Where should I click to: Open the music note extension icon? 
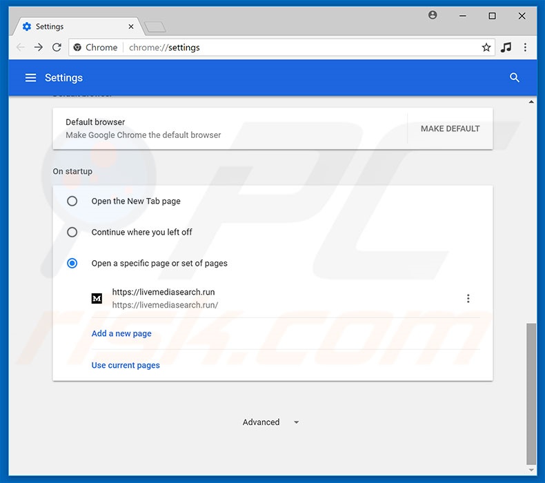(x=506, y=47)
